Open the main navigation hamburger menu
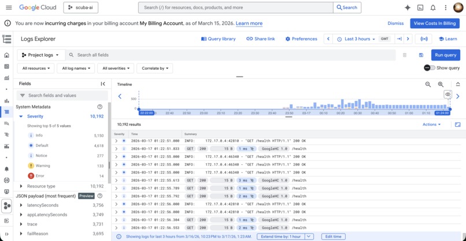Viewport: 466px width, 241px height. pos(9,7)
